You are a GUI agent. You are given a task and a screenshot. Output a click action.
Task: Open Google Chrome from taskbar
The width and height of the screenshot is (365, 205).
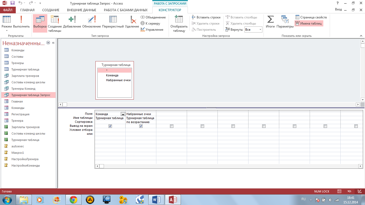(x=73, y=200)
